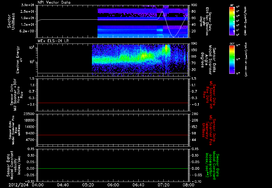
Task: Click the '2012/204 04:00' start time label
Action: coord(26,185)
